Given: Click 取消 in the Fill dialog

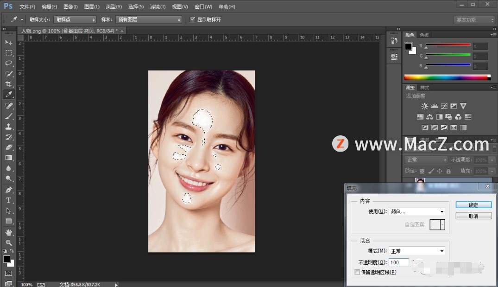Looking at the screenshot, I should [473, 216].
